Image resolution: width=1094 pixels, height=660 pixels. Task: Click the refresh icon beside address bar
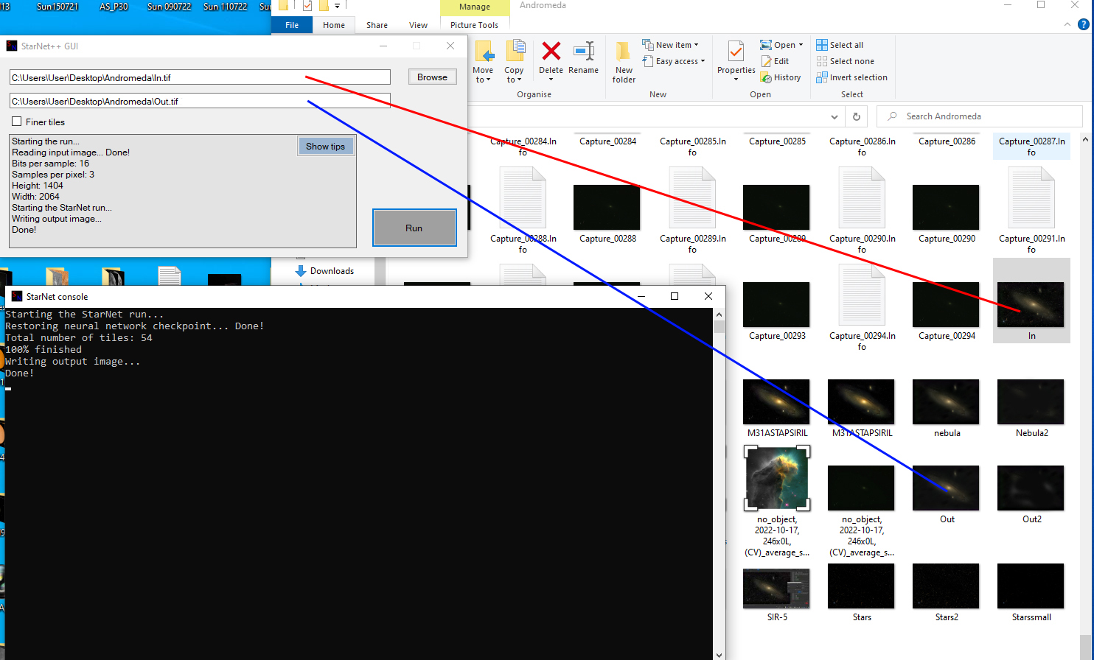(x=857, y=116)
